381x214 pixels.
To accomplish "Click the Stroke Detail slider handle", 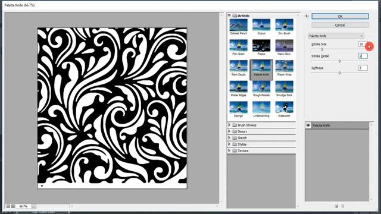I will pyautogui.click(x=339, y=61).
